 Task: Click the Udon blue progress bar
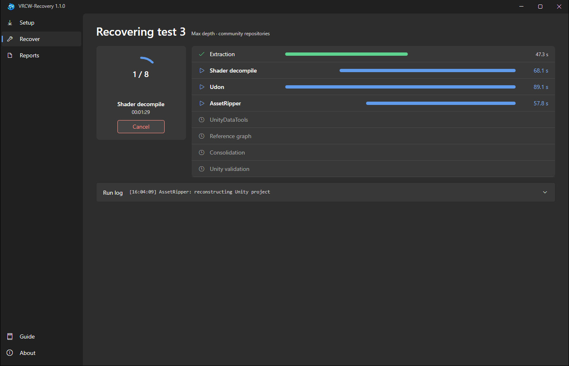(x=400, y=87)
